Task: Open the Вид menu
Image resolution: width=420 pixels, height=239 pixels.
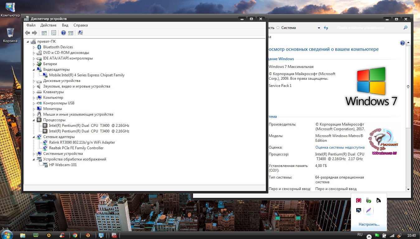Action: (x=65, y=25)
